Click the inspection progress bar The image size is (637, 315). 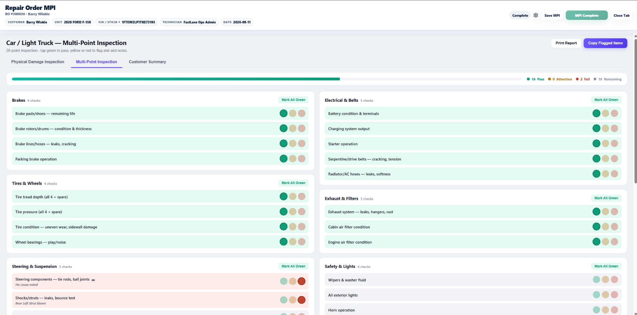[x=267, y=79]
